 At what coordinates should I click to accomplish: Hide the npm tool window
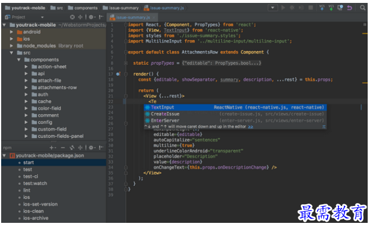click(x=101, y=148)
